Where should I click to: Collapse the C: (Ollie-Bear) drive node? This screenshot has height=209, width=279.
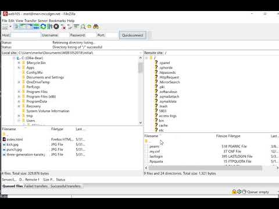coord(14,58)
